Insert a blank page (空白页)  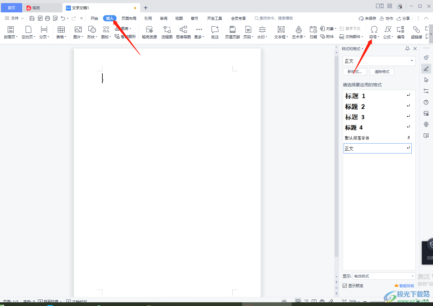[28, 32]
